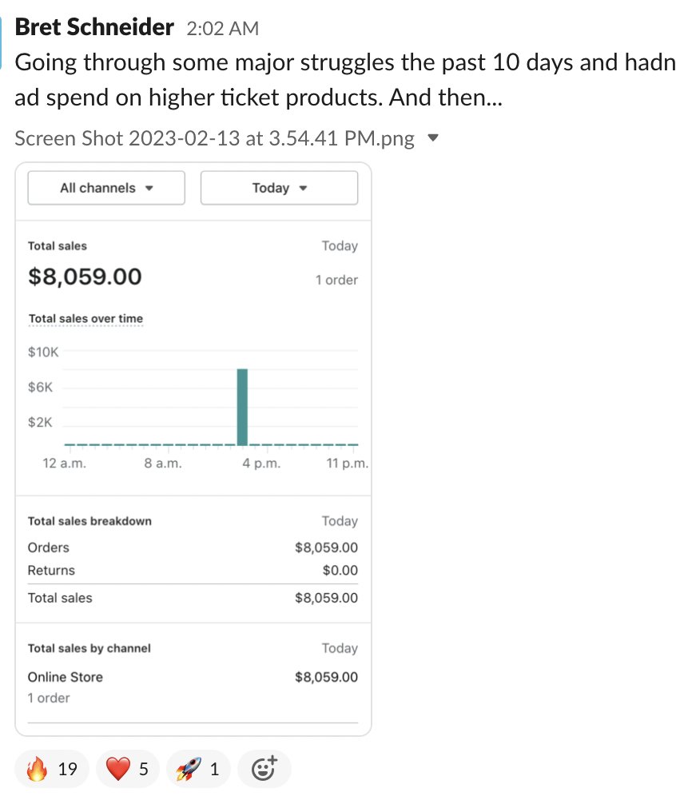Click the red heart reaction
This screenshot has height=796, width=676.
[118, 770]
